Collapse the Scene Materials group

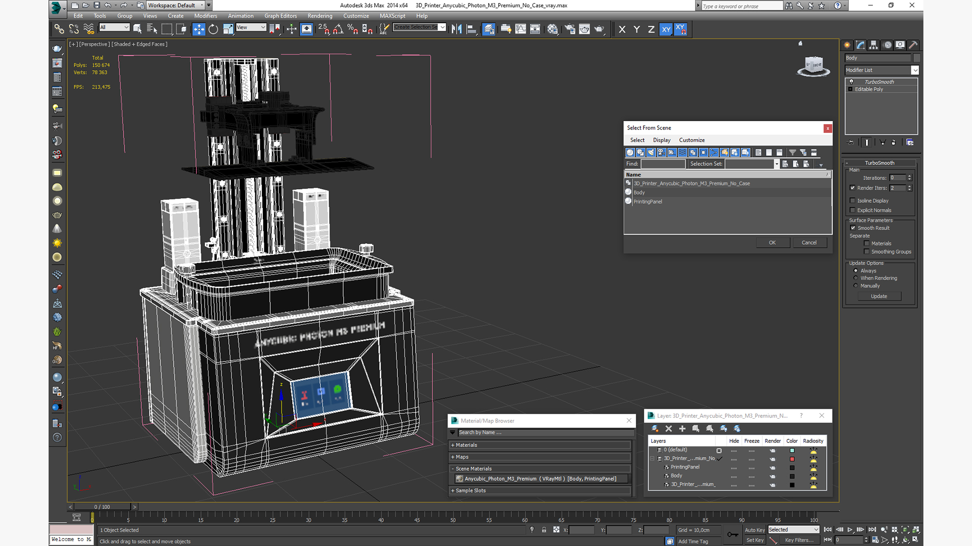point(541,469)
